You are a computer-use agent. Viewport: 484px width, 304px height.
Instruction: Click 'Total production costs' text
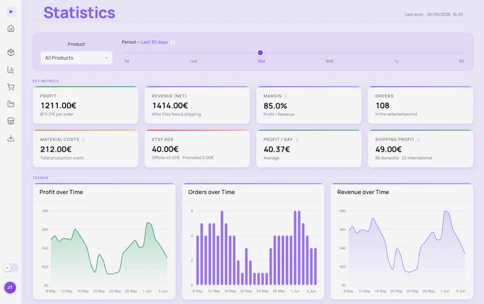click(62, 158)
